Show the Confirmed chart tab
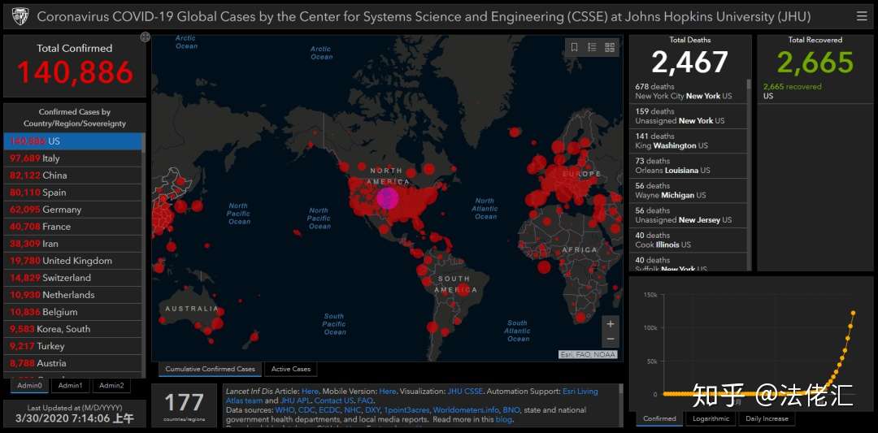The width and height of the screenshot is (878, 433). (x=659, y=418)
